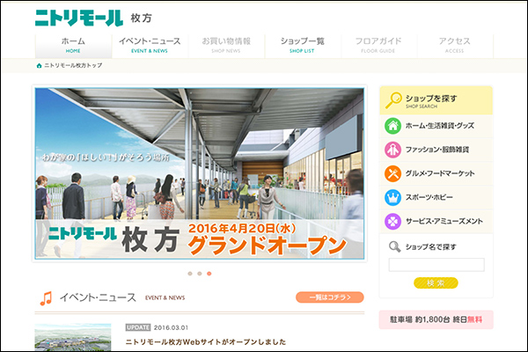Open the purple サービス・アミューズメント category icon

point(393,221)
